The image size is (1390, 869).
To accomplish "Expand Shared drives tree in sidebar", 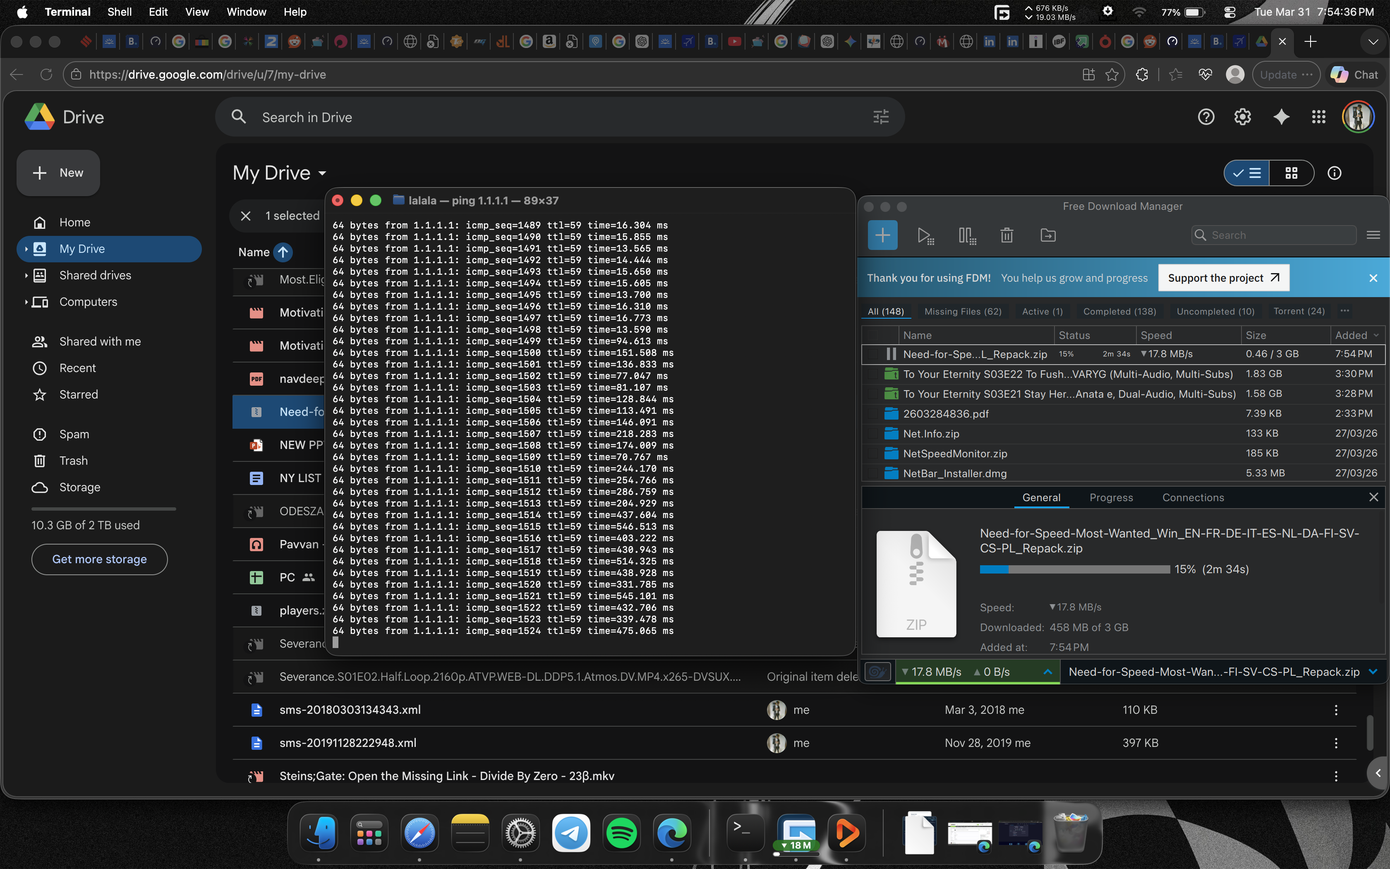I will click(x=26, y=275).
